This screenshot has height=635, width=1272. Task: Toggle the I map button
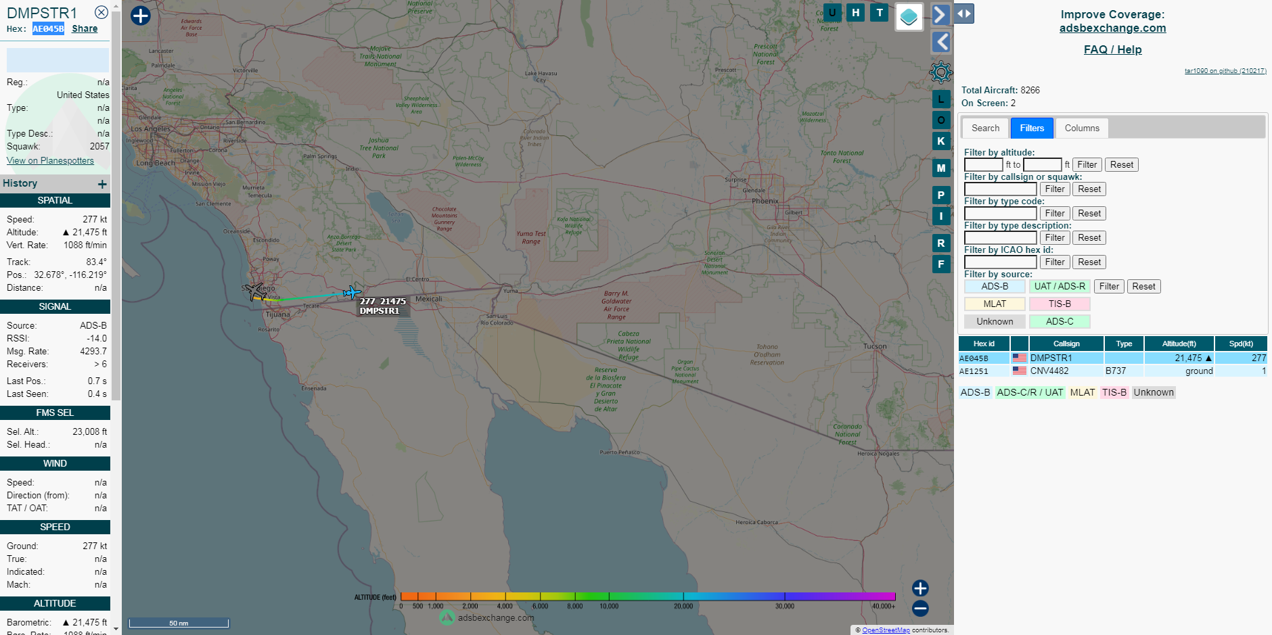[x=941, y=216]
